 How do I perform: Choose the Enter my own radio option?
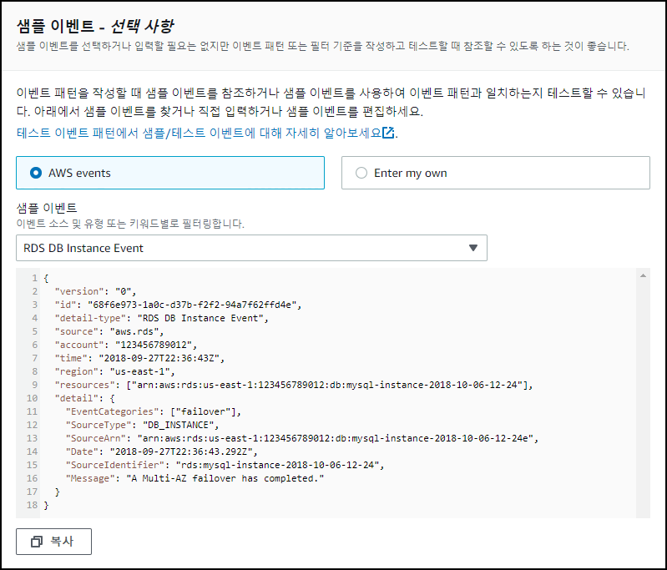coord(496,173)
